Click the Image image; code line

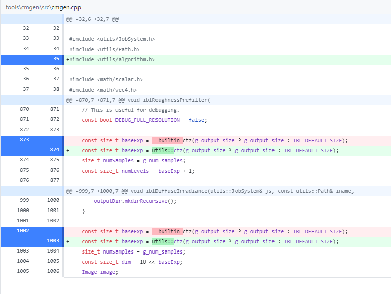(x=100, y=272)
